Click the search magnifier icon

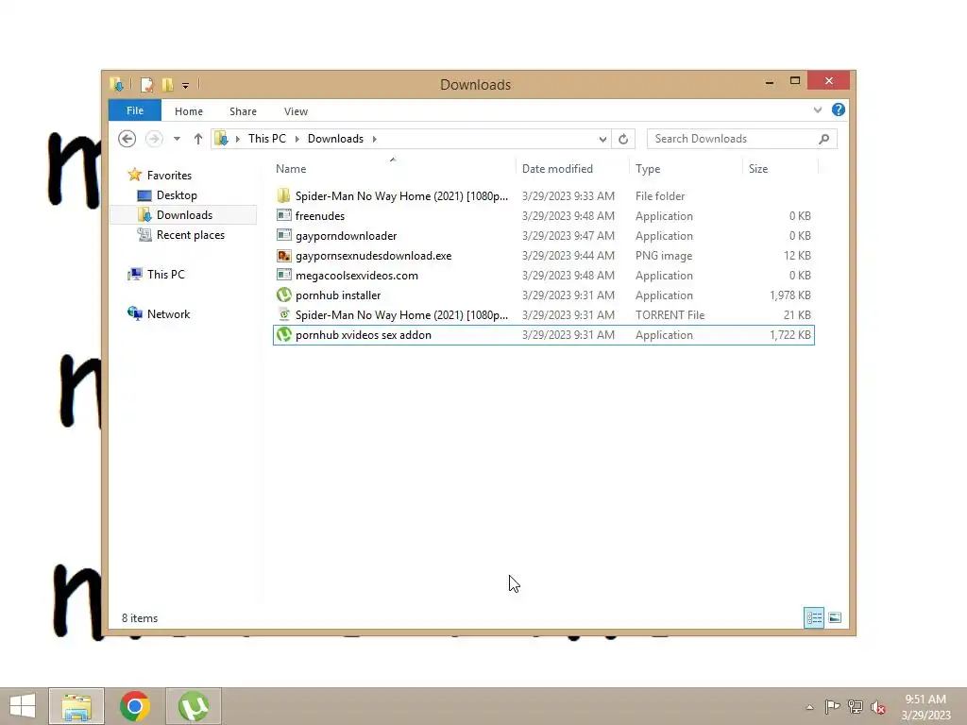click(823, 139)
